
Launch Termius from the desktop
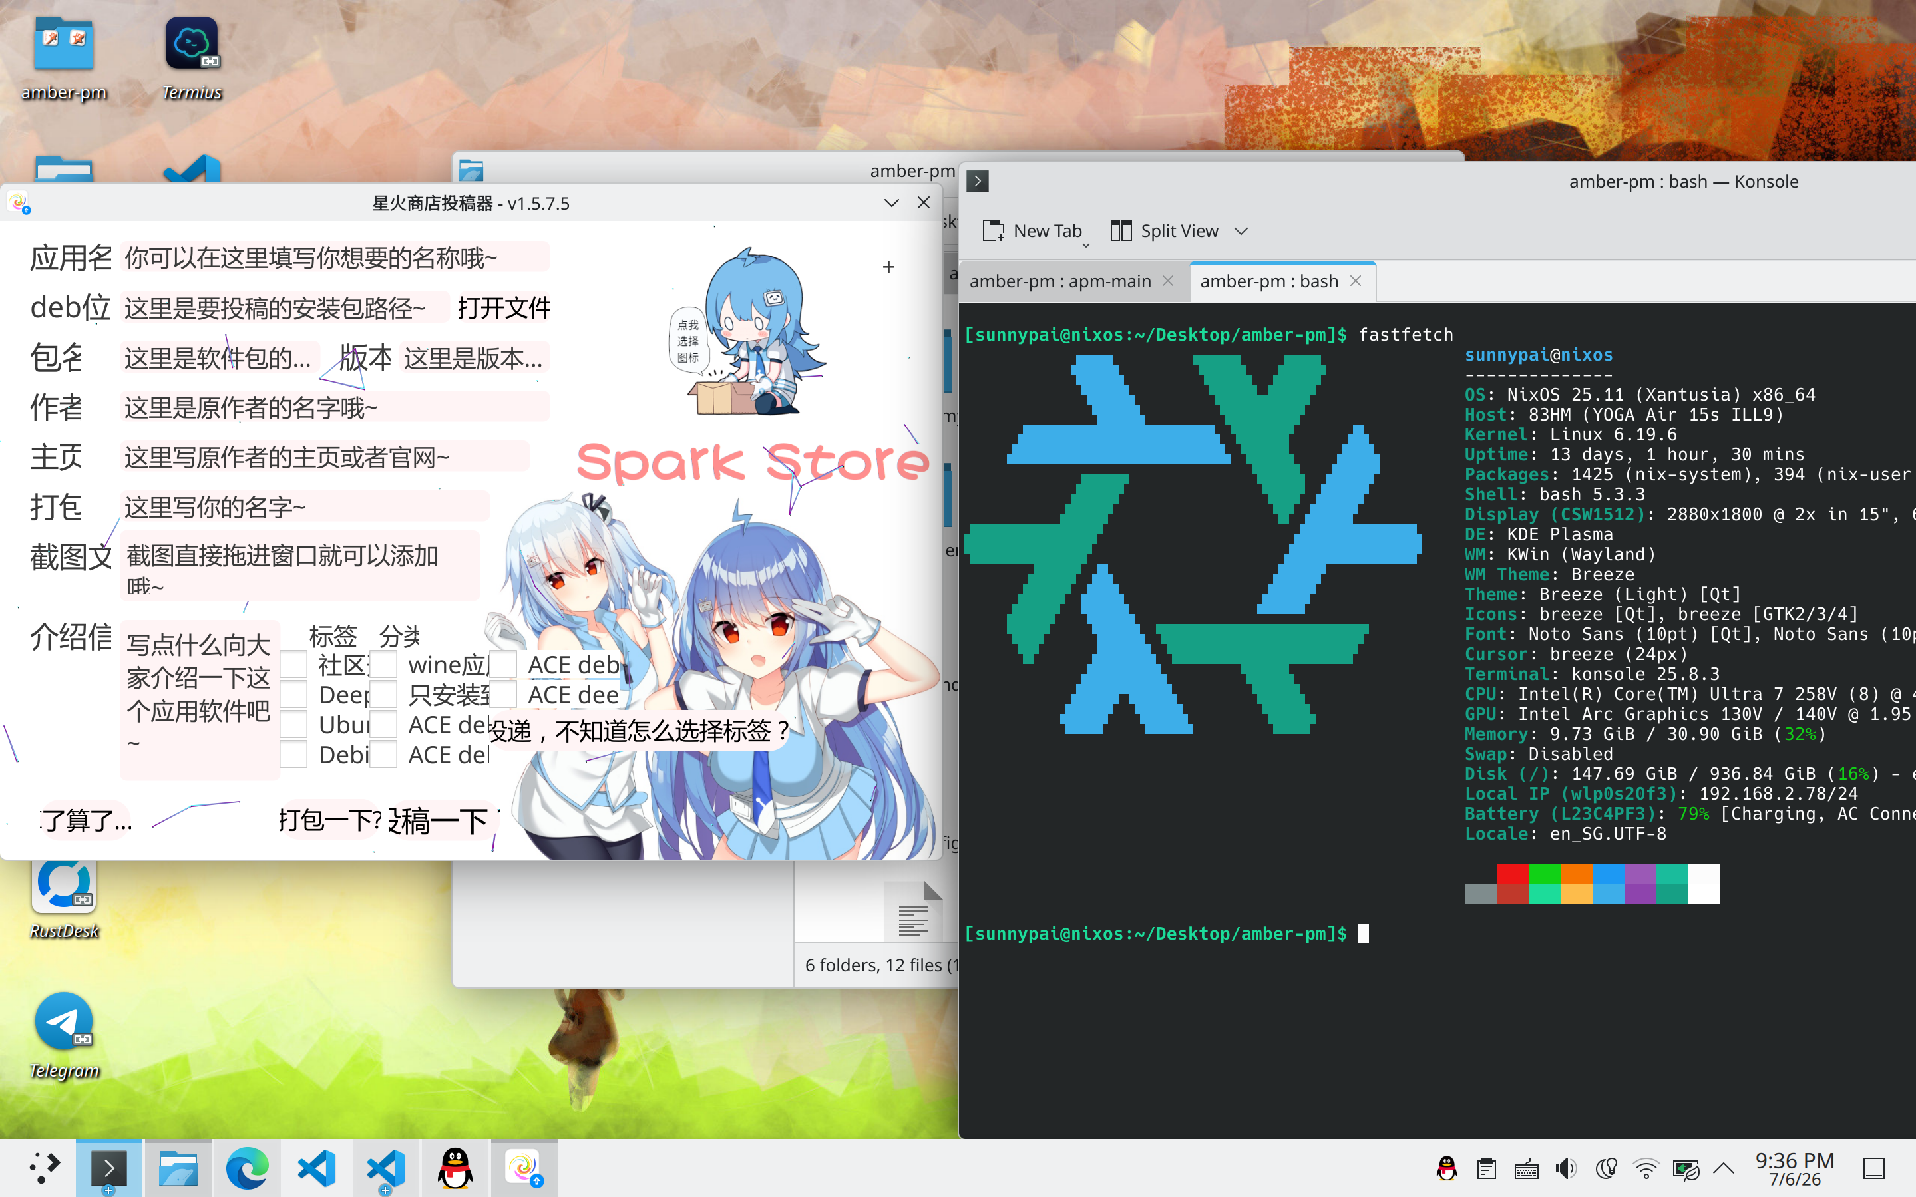point(192,59)
